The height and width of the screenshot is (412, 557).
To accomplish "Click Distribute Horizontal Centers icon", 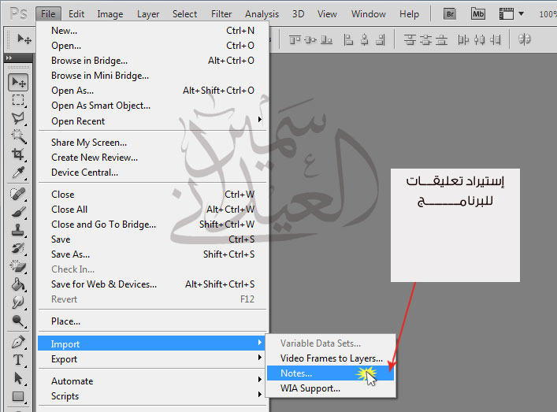I will [479, 39].
